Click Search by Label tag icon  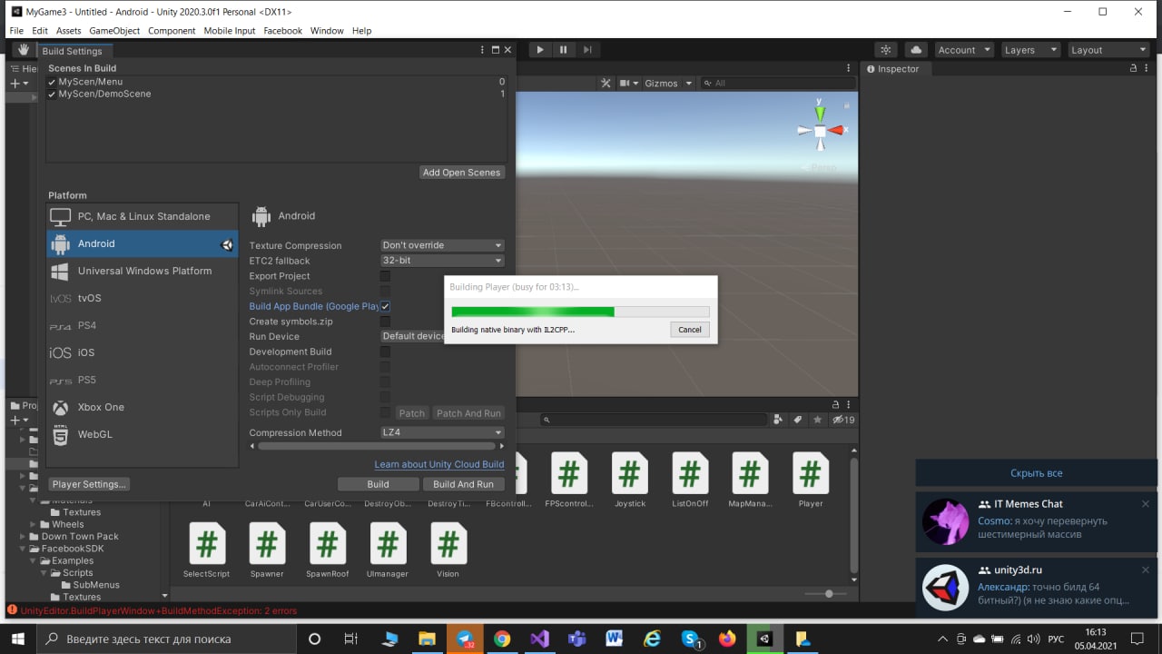click(797, 420)
